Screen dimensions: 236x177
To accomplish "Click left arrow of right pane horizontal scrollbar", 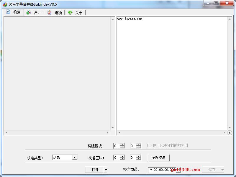I will tap(119, 132).
